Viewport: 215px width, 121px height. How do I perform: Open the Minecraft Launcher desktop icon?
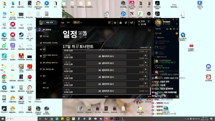[21, 100]
